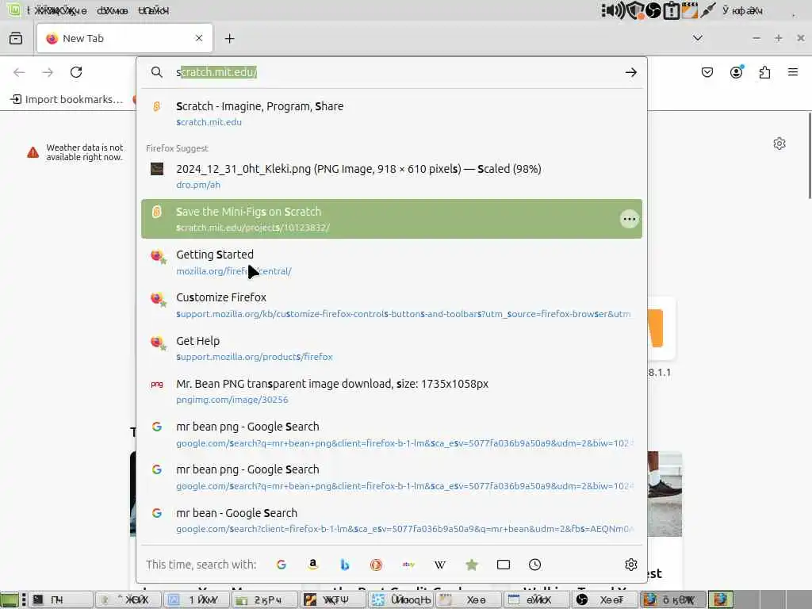Click the address bar Go arrow

630,72
